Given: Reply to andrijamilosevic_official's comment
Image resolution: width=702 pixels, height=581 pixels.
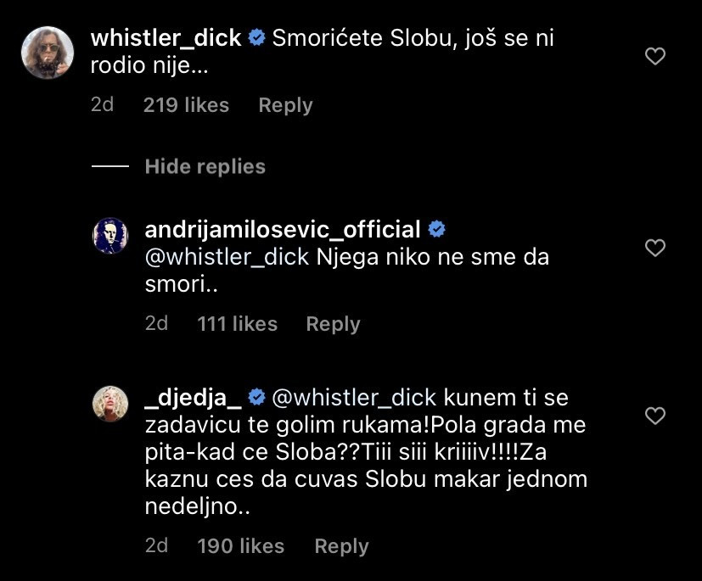Looking at the screenshot, I should click(x=333, y=324).
